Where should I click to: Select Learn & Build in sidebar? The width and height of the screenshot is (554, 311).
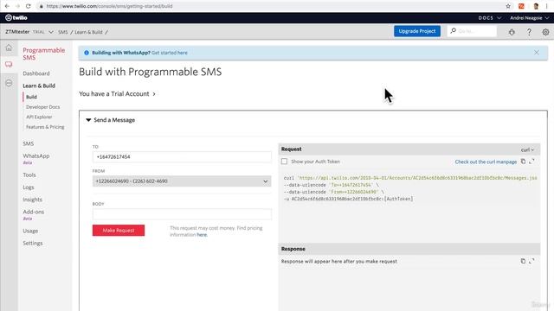(39, 86)
